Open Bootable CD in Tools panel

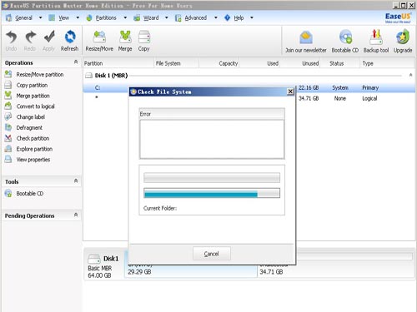click(x=30, y=193)
